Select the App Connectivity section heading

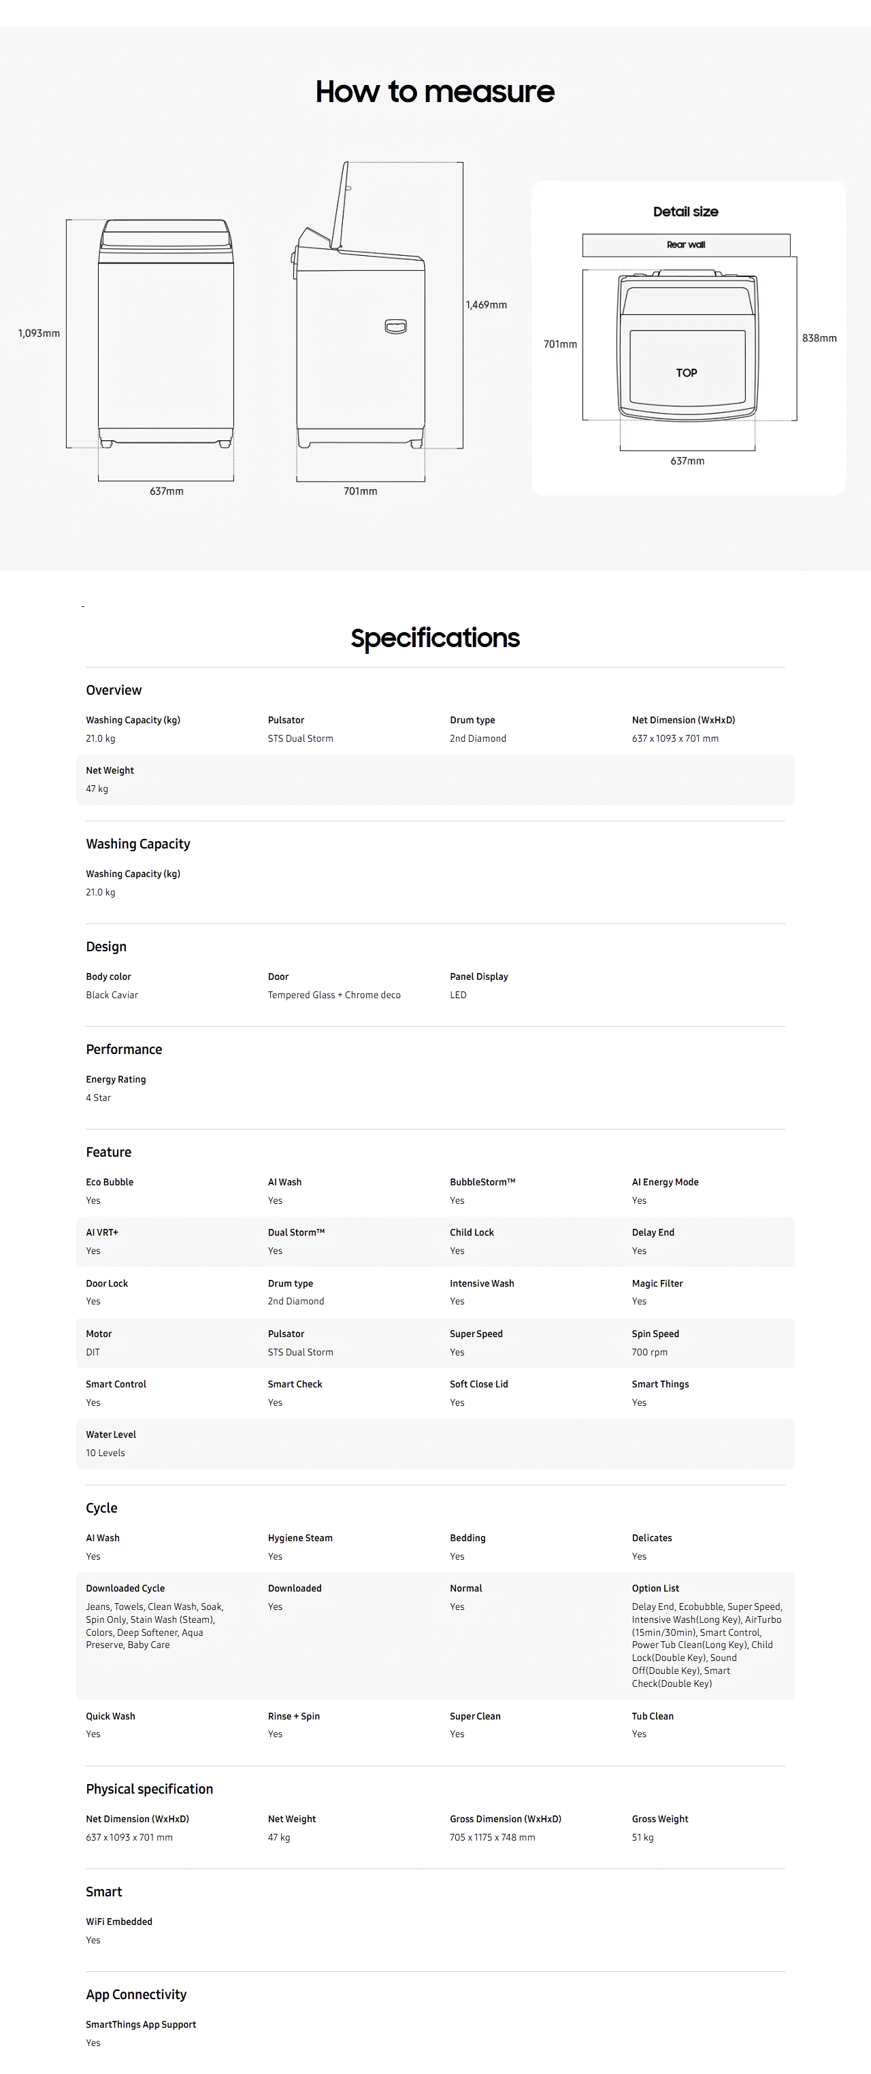pyautogui.click(x=136, y=1994)
